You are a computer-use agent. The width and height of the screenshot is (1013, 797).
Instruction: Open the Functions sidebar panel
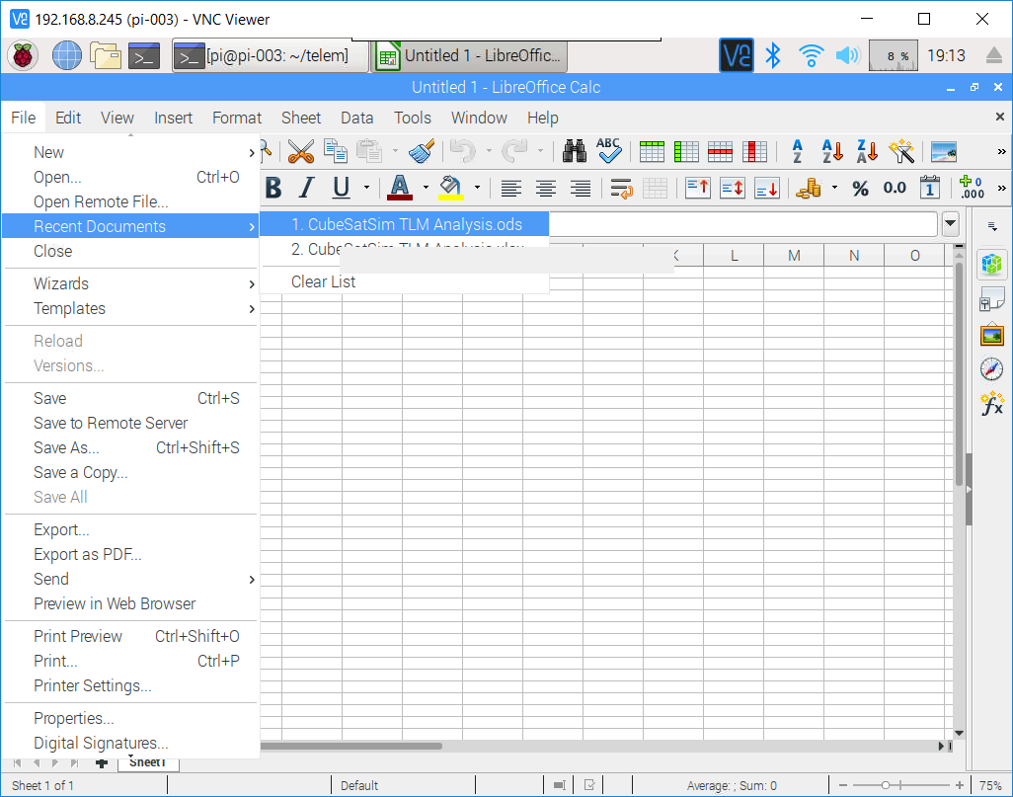[x=991, y=403]
